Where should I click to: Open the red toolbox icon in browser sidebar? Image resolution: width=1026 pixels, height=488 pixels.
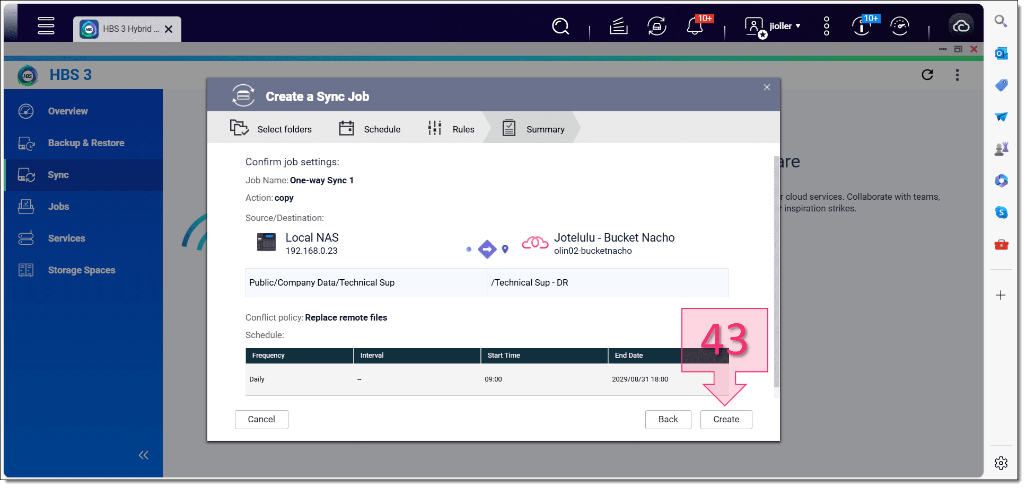click(1001, 244)
